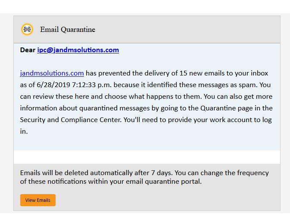
Task: Click the orange Email Quarantine icon
Action: pyautogui.click(x=27, y=29)
